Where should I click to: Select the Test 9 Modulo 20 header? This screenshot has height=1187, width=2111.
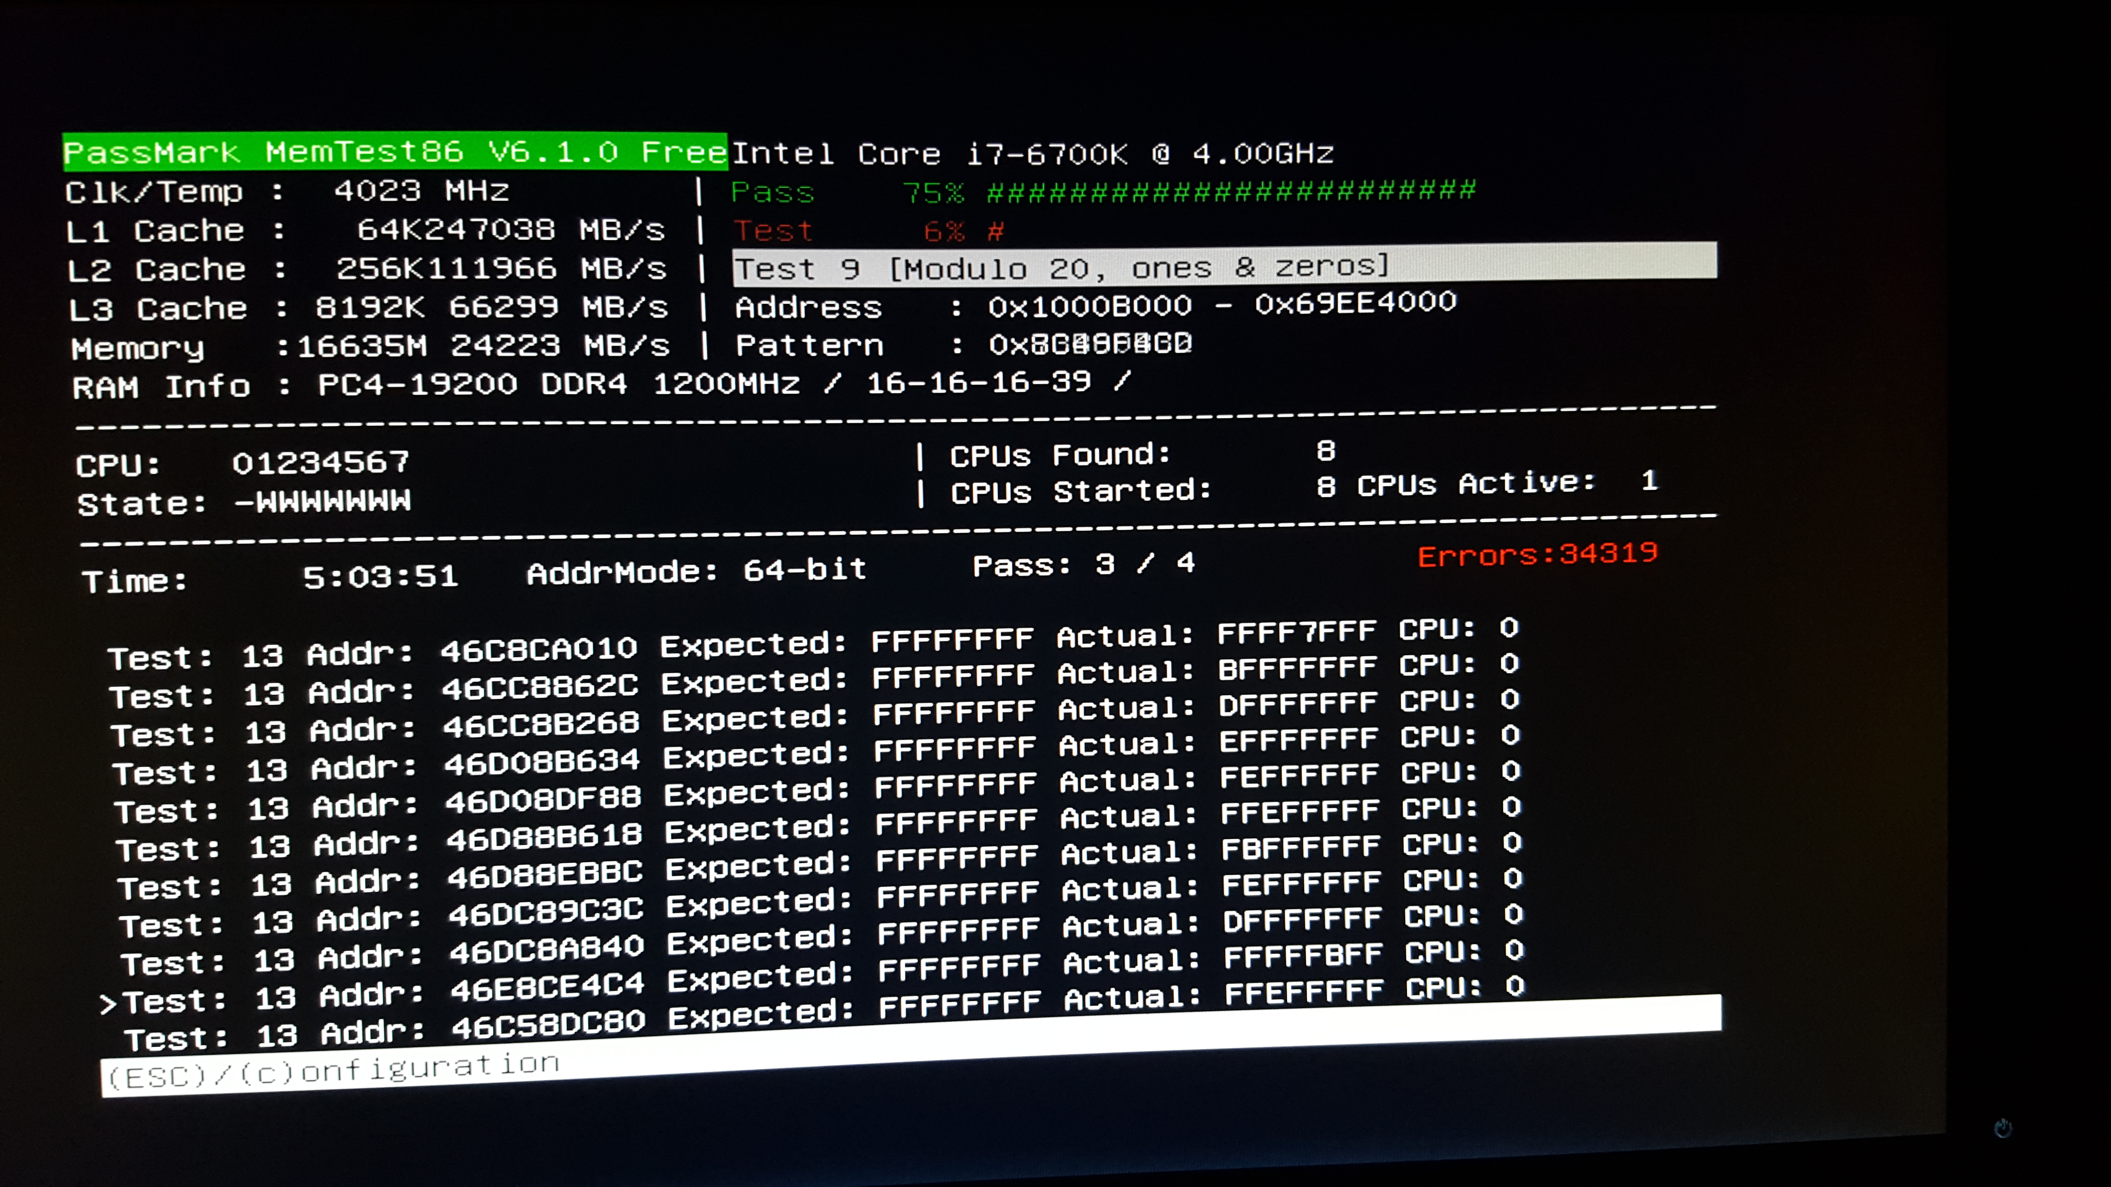(1224, 264)
